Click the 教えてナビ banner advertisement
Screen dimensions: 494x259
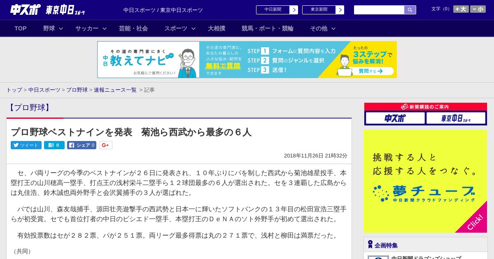247,60
